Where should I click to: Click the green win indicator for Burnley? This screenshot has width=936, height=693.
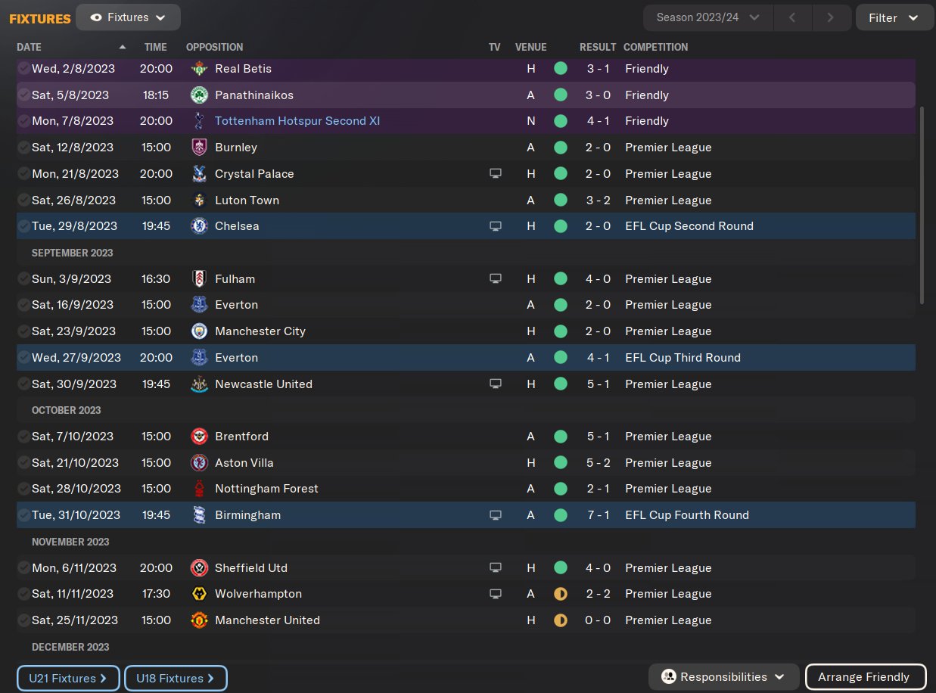[x=560, y=148]
